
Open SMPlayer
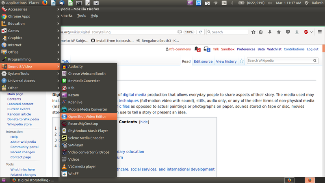[89, 145]
